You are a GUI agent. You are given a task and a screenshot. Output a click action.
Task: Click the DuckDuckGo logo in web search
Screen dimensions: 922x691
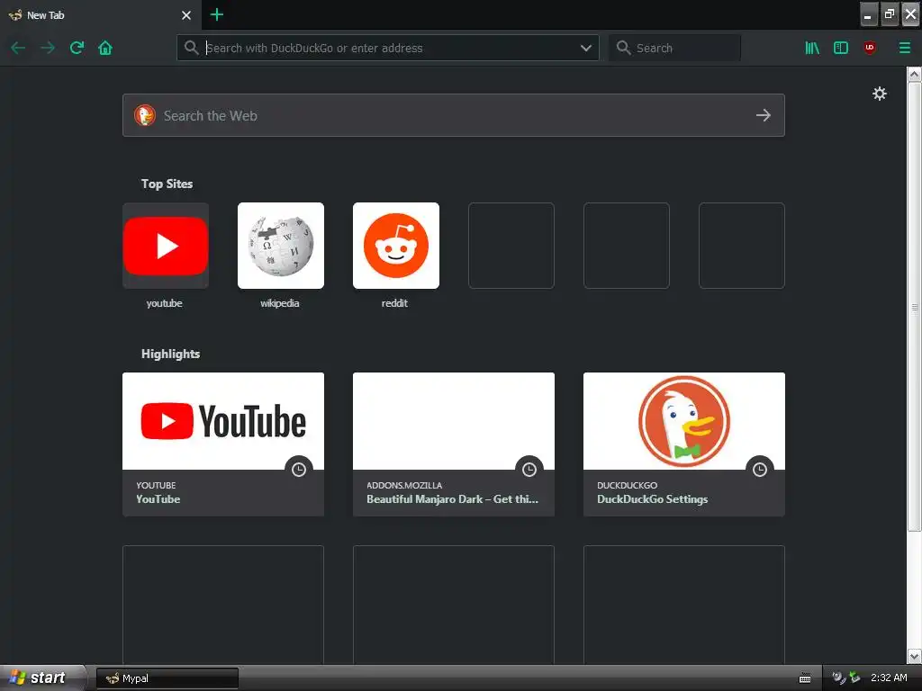pos(145,115)
